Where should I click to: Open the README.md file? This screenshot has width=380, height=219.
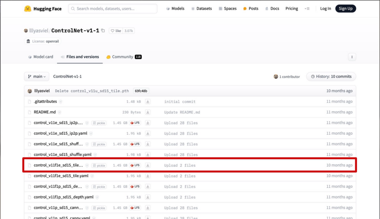pyautogui.click(x=45, y=112)
